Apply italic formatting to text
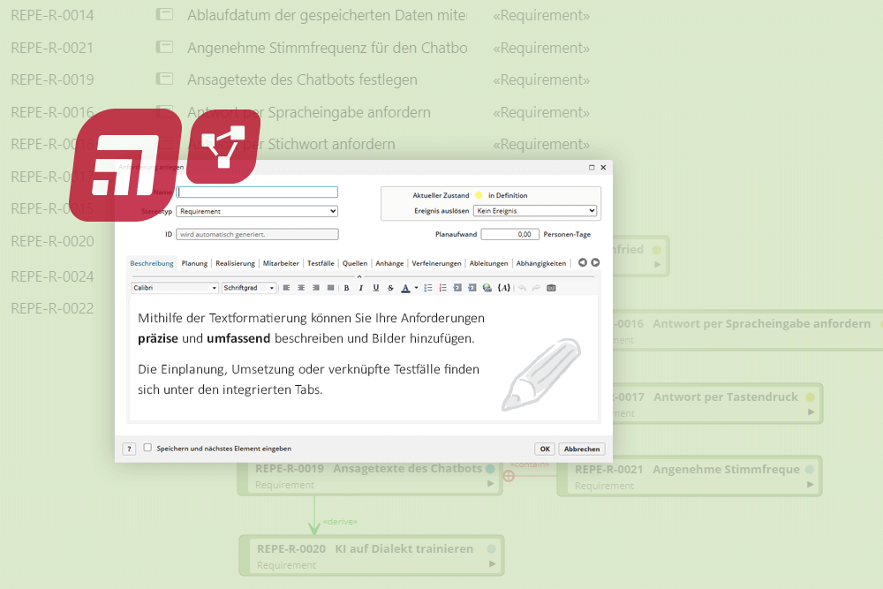883x589 pixels. click(361, 288)
